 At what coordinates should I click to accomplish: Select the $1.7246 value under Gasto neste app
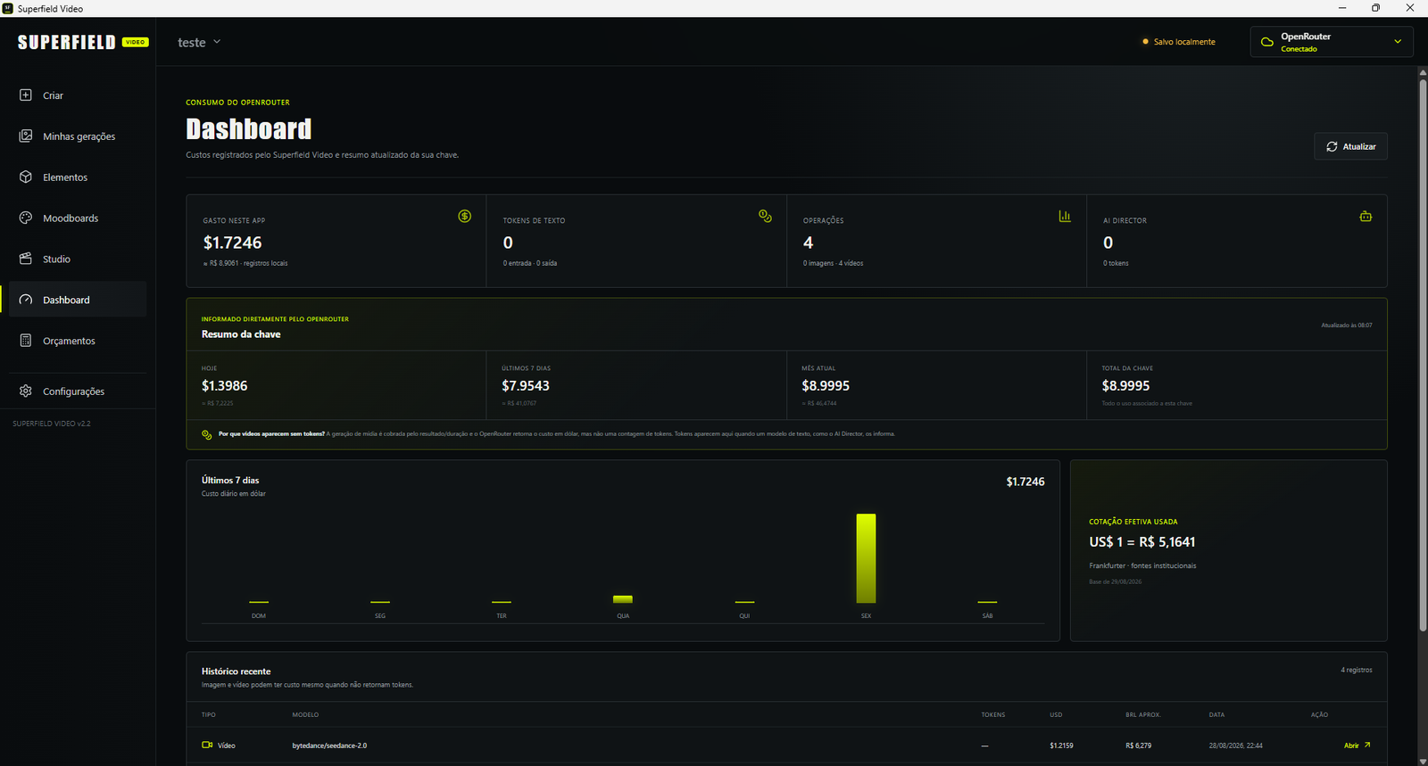click(232, 243)
